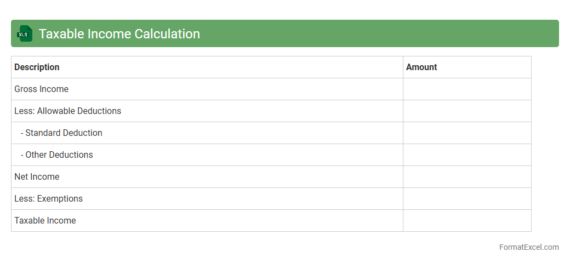Select the Less: Allowable Deductions label

(67, 111)
